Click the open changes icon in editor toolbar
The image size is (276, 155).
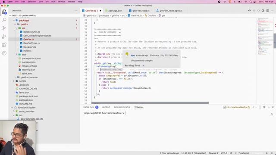pyautogui.click(x=250, y=11)
